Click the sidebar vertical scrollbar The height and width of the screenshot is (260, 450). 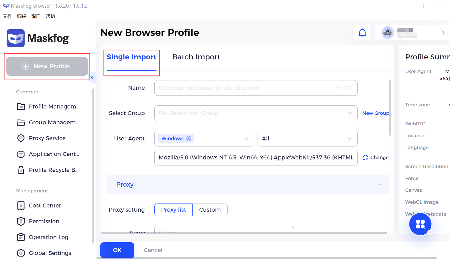[93, 166]
